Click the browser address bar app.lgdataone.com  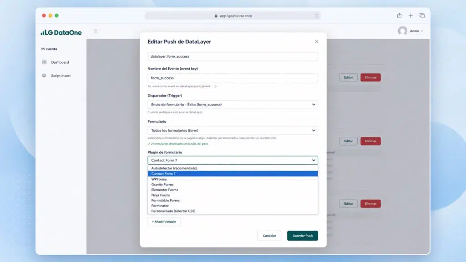pos(233,16)
